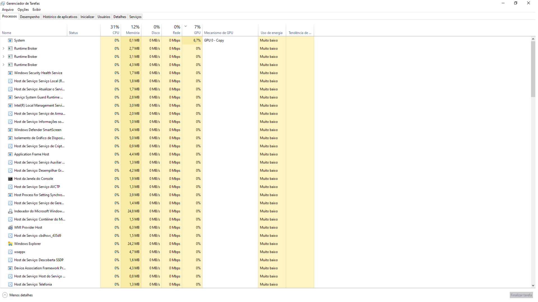Expand the Runtime Broker row using 4,3 MB
This screenshot has width=538, height=302.
[x=3, y=65]
